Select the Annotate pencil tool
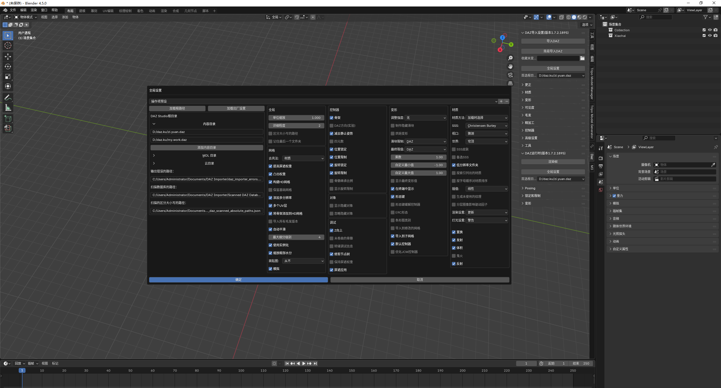Image resolution: width=721 pixels, height=388 pixels. (x=8, y=97)
